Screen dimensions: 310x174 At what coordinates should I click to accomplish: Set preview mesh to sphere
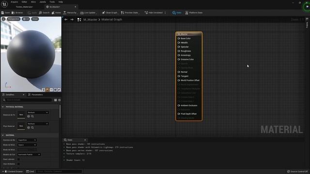tap(47, 90)
